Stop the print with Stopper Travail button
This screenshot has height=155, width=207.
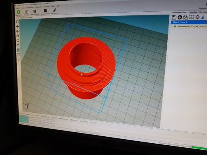(x=45, y=11)
